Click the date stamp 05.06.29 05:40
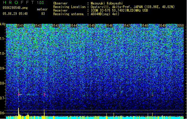The height and width of the screenshot is (119, 187). tap(15, 14)
